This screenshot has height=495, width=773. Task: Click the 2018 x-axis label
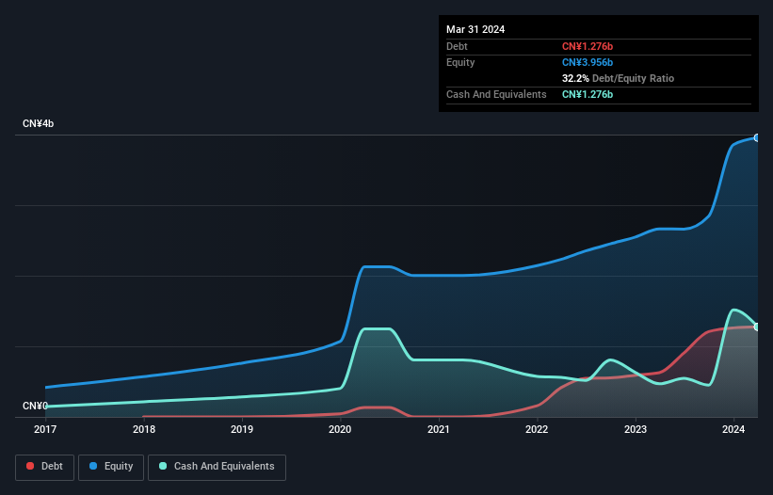(144, 429)
